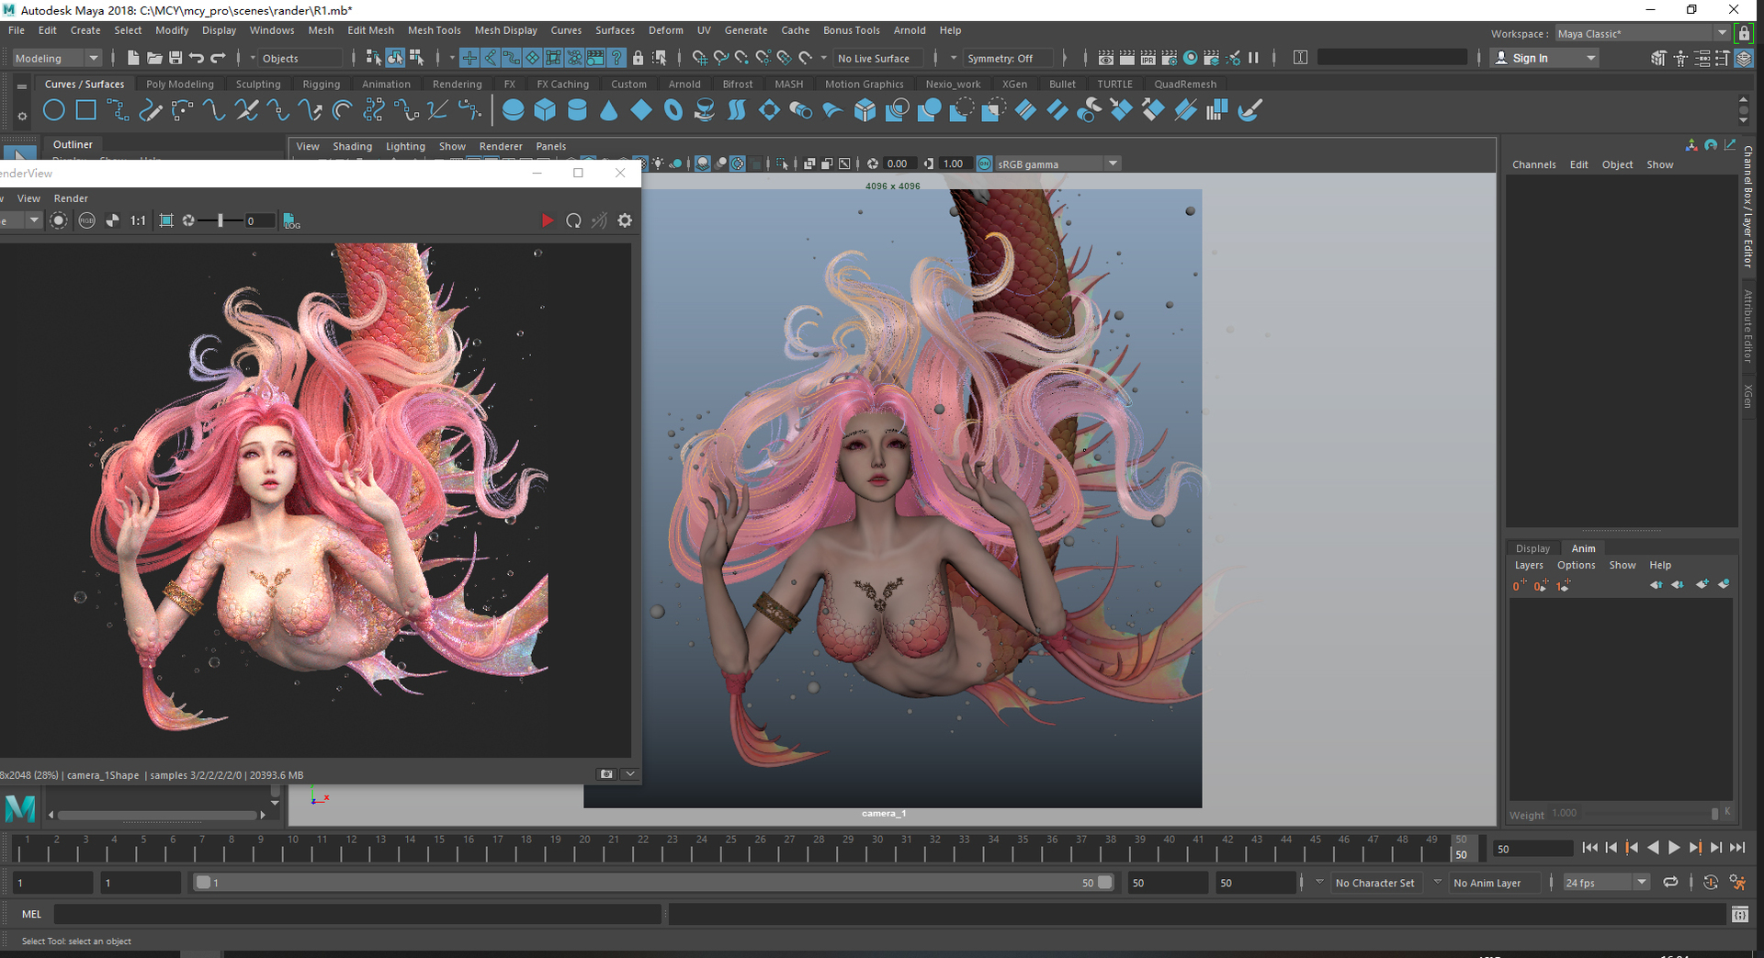
Task: Switch to the XGen shelf tab
Action: tap(1014, 84)
